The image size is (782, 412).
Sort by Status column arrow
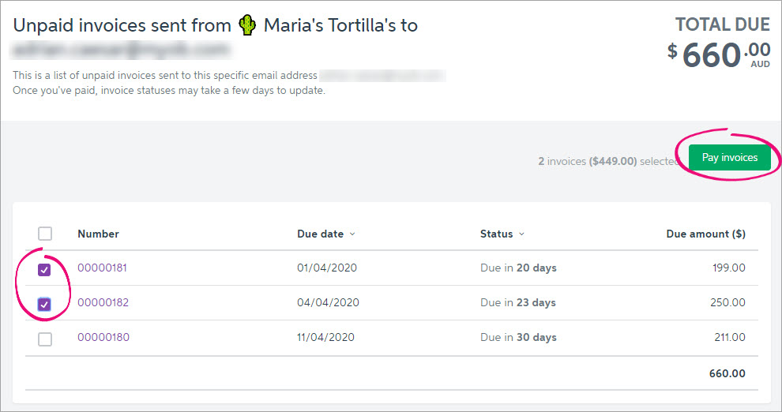point(522,234)
